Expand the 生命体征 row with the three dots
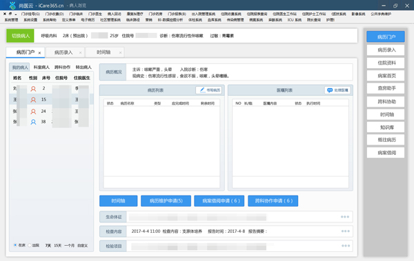This screenshot has height=261, width=414. [x=345, y=217]
